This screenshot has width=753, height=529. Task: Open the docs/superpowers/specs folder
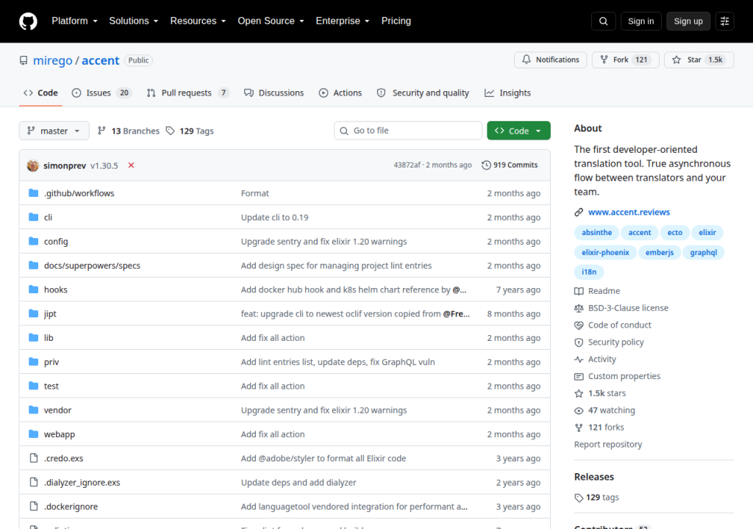[x=92, y=265]
